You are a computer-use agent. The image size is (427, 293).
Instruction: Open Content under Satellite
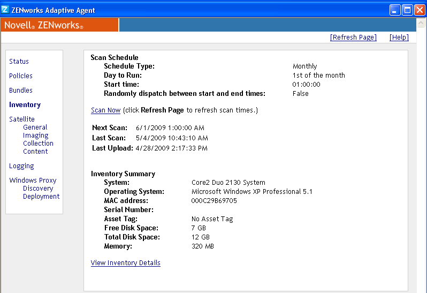[35, 152]
